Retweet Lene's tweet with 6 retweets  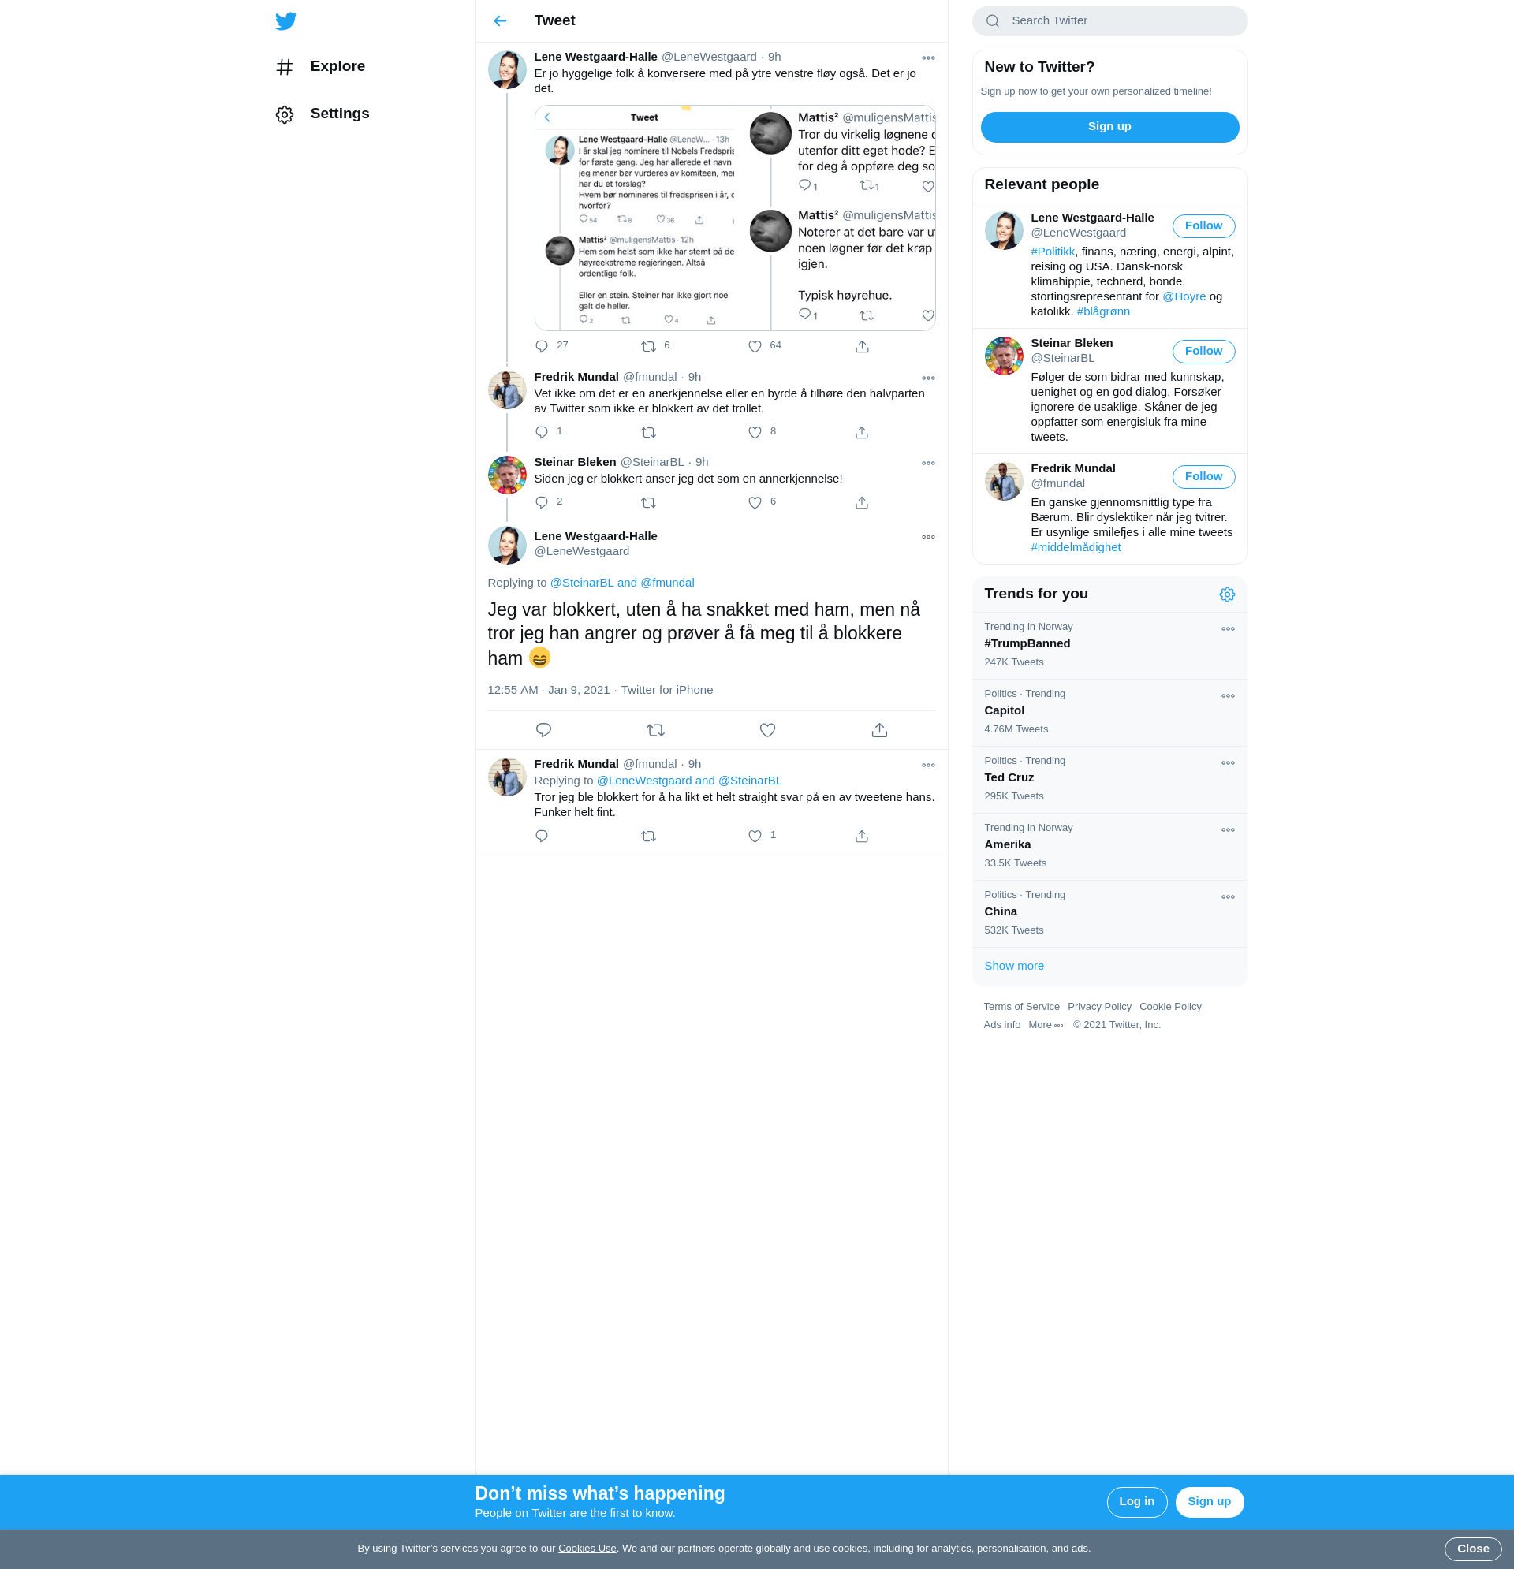click(648, 347)
